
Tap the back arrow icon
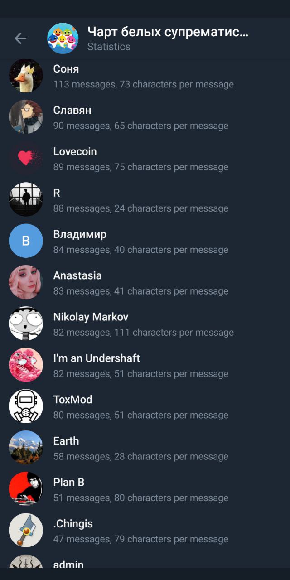(20, 39)
